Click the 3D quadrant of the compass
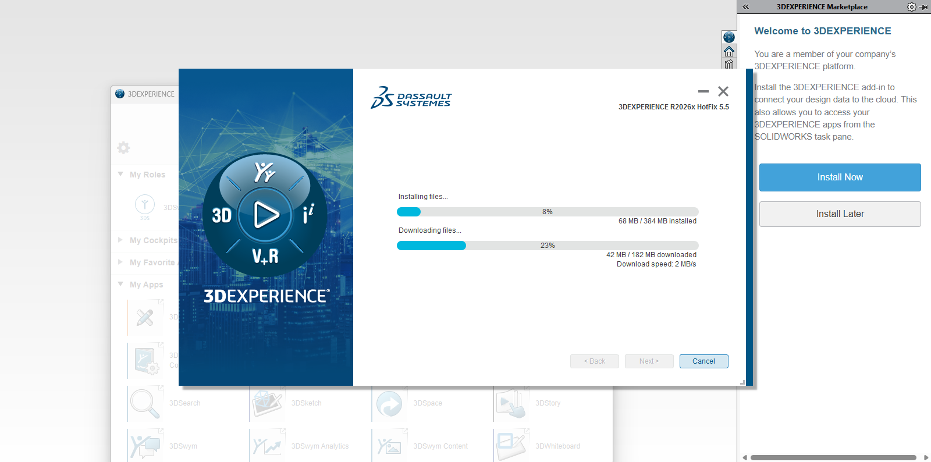 (x=222, y=215)
